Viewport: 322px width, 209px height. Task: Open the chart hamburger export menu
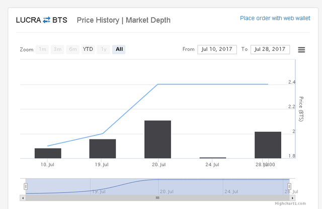301,49
